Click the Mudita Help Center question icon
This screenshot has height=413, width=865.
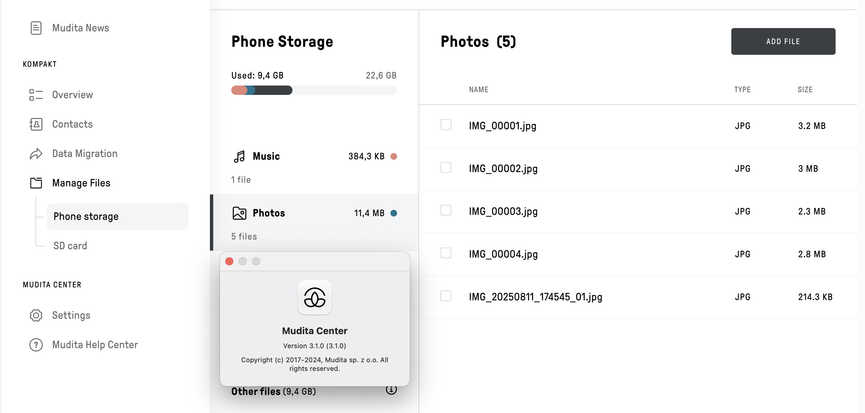point(36,345)
